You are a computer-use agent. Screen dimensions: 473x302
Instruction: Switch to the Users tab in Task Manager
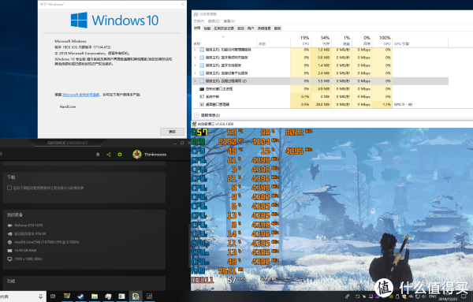coord(251,28)
